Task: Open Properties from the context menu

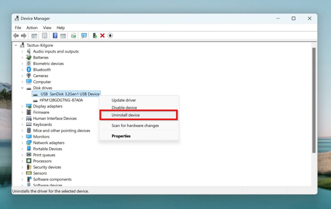Action: pyautogui.click(x=121, y=136)
